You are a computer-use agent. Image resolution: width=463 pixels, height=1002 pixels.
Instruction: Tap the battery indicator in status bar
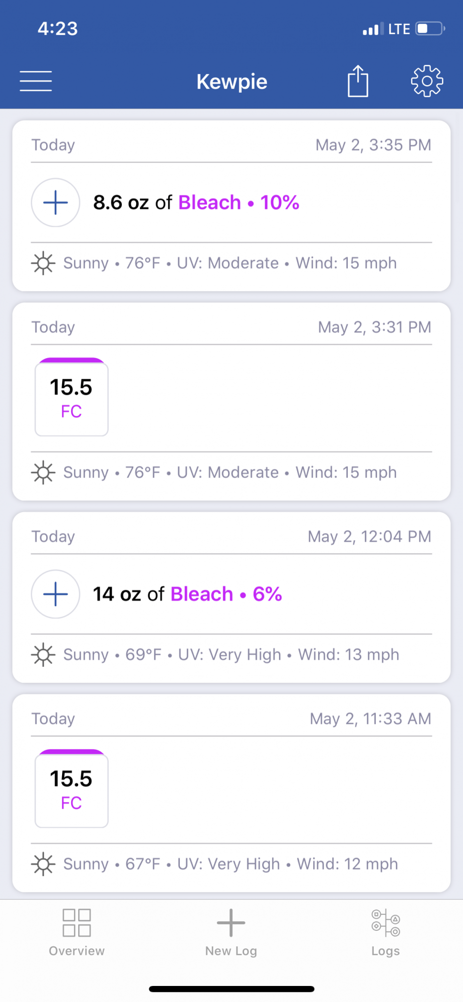pyautogui.click(x=430, y=29)
